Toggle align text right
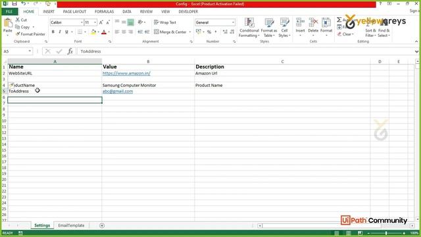This screenshot has height=237, width=421. click(x=130, y=32)
